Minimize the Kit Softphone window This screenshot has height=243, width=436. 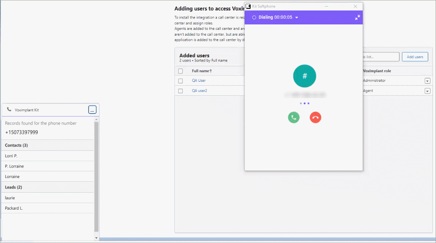coord(326,6)
